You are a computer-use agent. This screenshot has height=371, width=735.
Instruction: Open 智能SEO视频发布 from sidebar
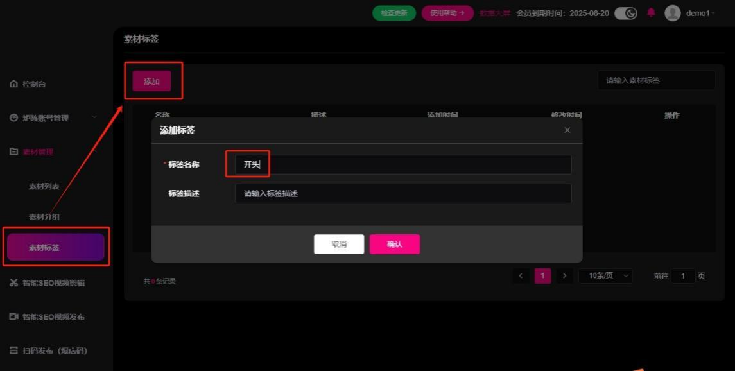tap(53, 317)
